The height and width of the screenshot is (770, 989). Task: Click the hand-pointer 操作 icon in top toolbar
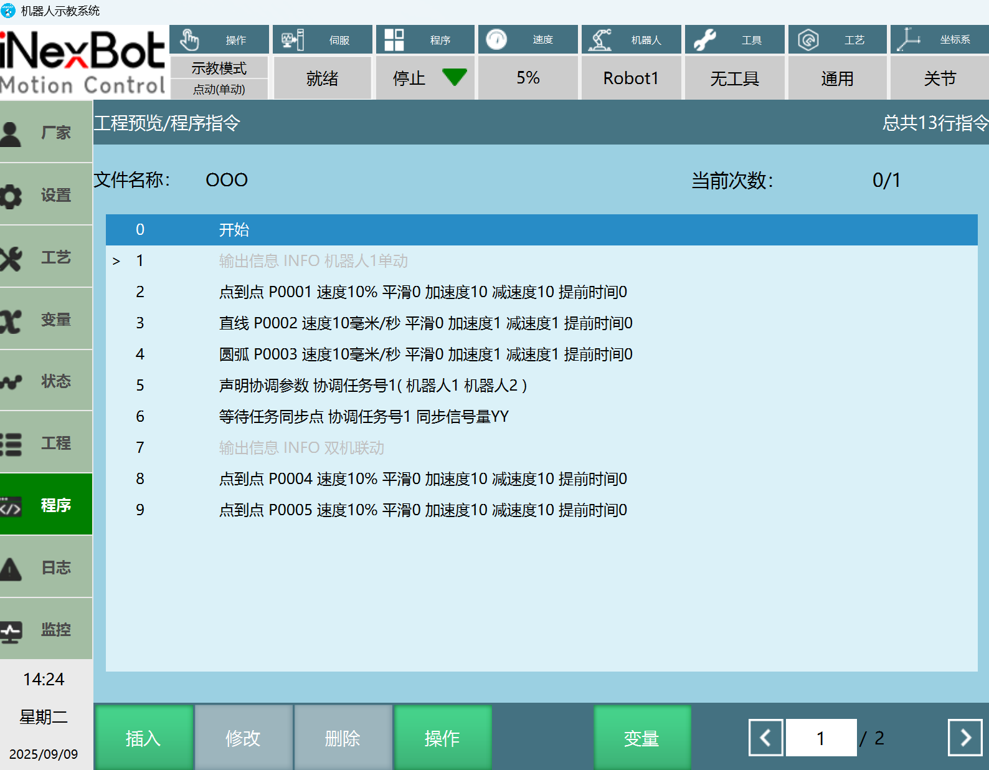click(x=189, y=40)
